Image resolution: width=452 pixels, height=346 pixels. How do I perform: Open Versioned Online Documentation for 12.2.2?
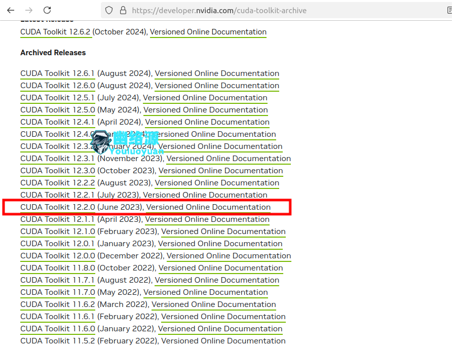(217, 183)
